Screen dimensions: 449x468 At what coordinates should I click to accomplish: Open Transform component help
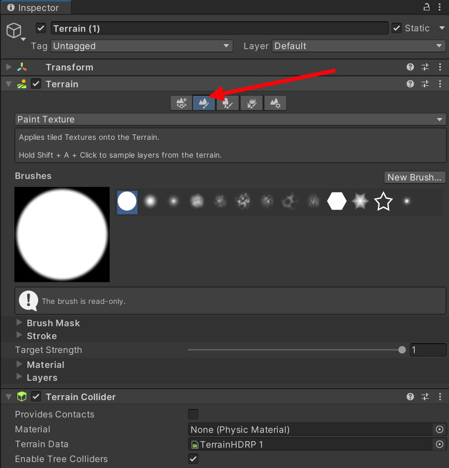(x=410, y=67)
